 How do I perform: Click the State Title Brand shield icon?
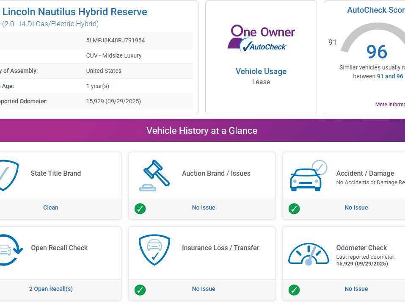8,175
